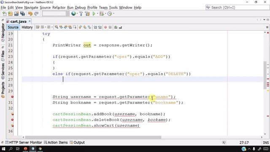Click the Profile Project clock icon
This screenshot has height=152, width=270.
tap(110, 14)
